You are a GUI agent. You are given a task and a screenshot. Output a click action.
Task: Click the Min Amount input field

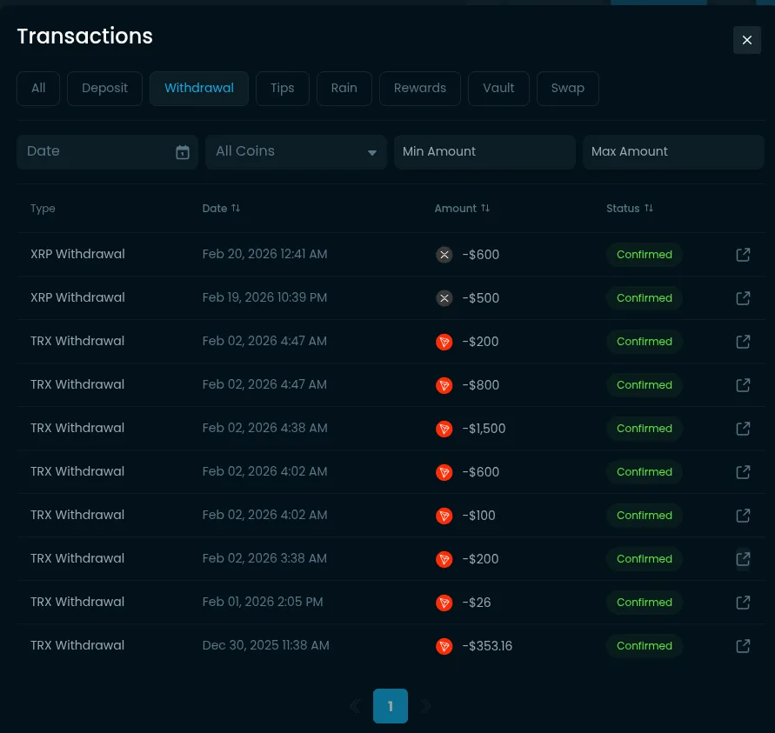[x=484, y=152]
